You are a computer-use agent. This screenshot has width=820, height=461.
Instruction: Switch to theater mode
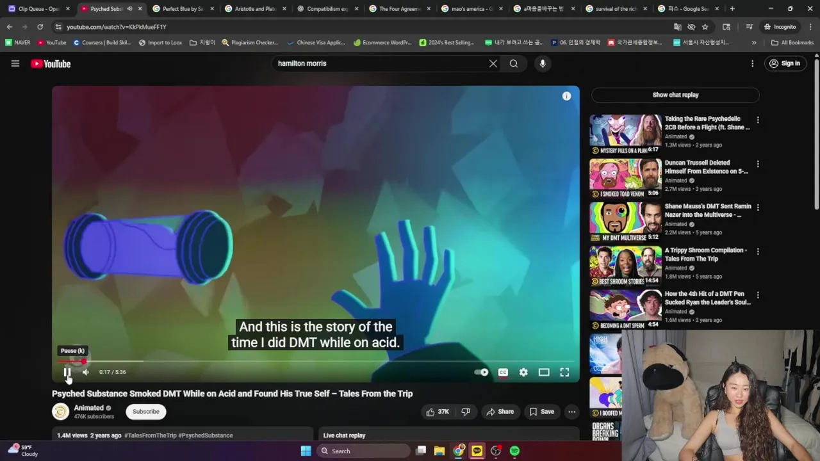[544, 372]
